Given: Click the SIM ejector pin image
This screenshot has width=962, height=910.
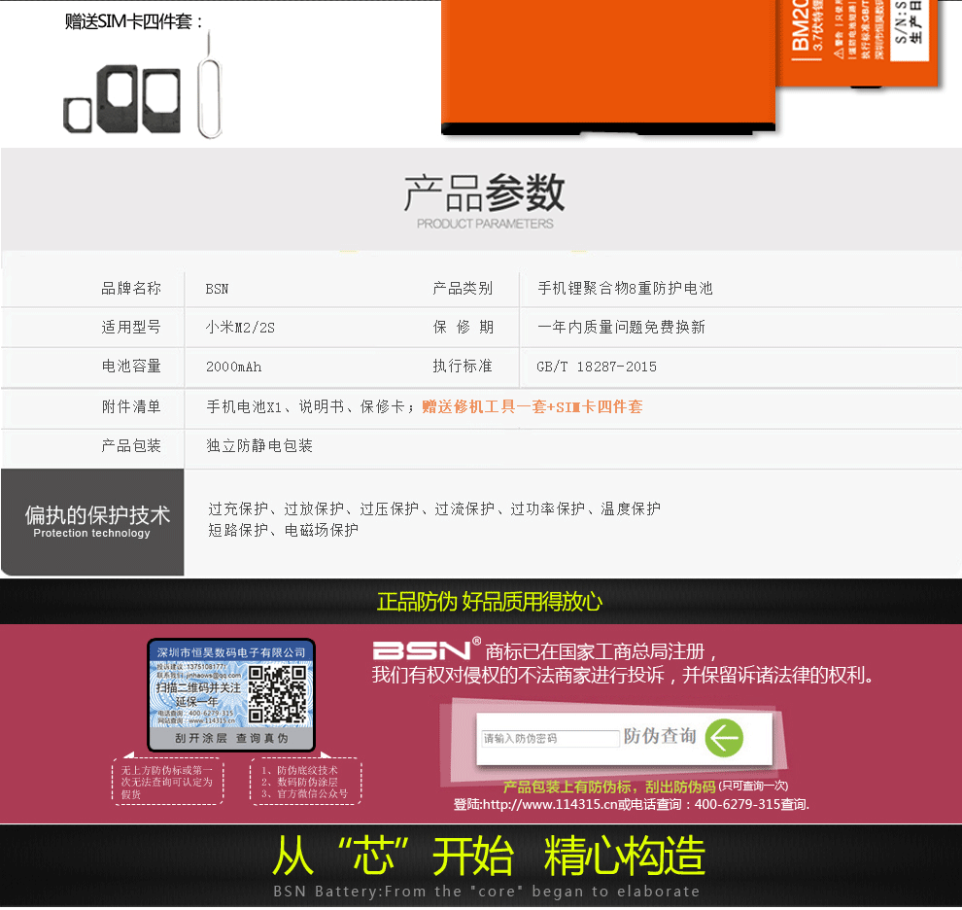Looking at the screenshot, I should pos(209,86).
